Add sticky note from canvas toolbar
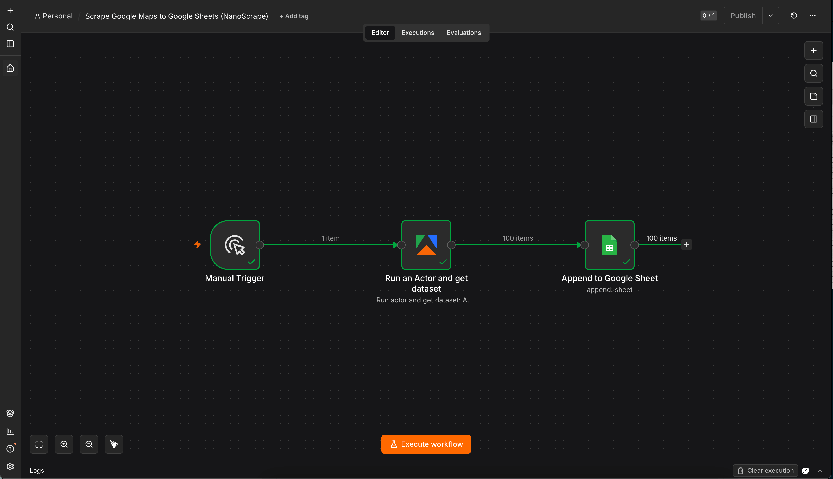This screenshot has width=833, height=479. 813,96
